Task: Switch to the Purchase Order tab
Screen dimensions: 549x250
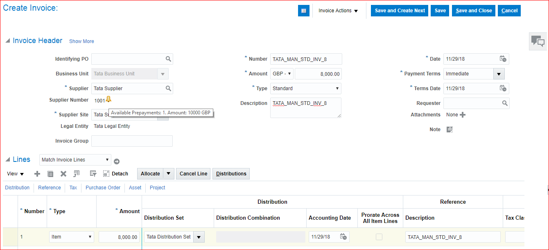Action: click(x=103, y=188)
